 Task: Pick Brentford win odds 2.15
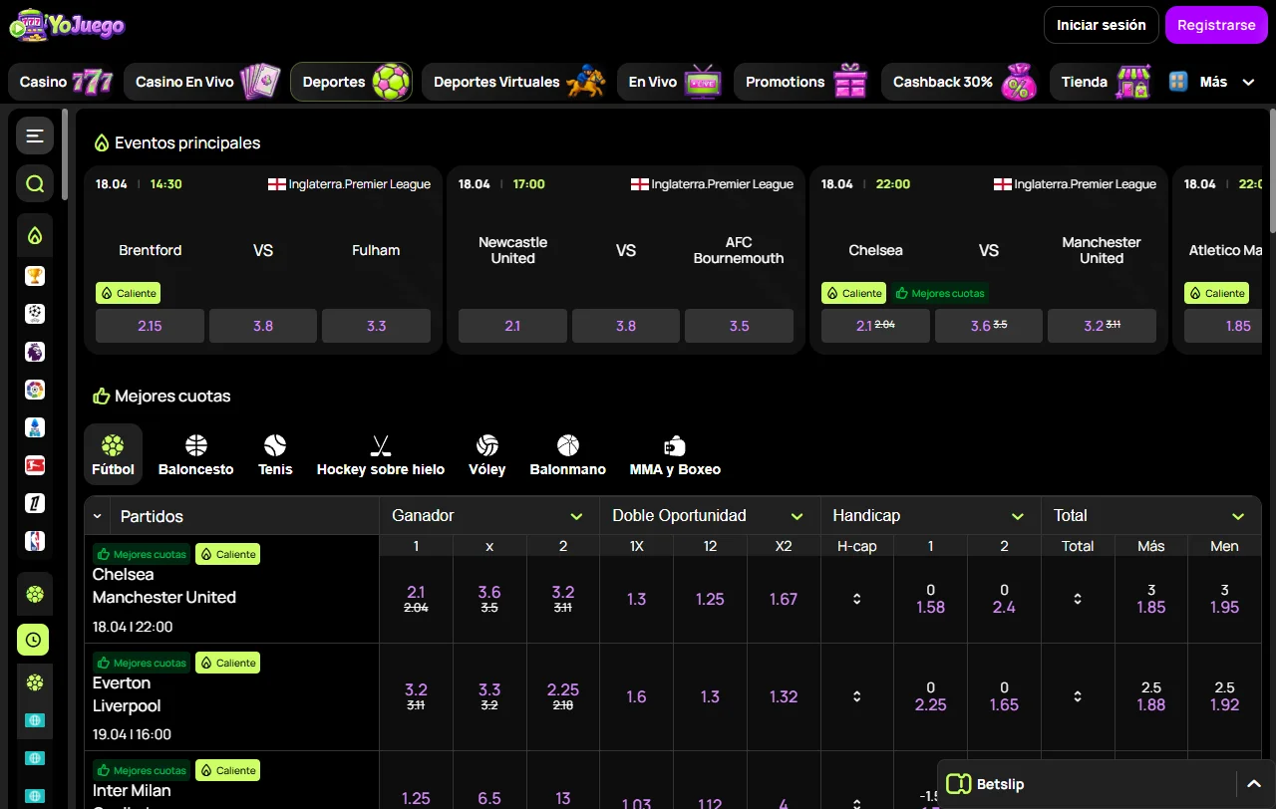click(x=150, y=326)
